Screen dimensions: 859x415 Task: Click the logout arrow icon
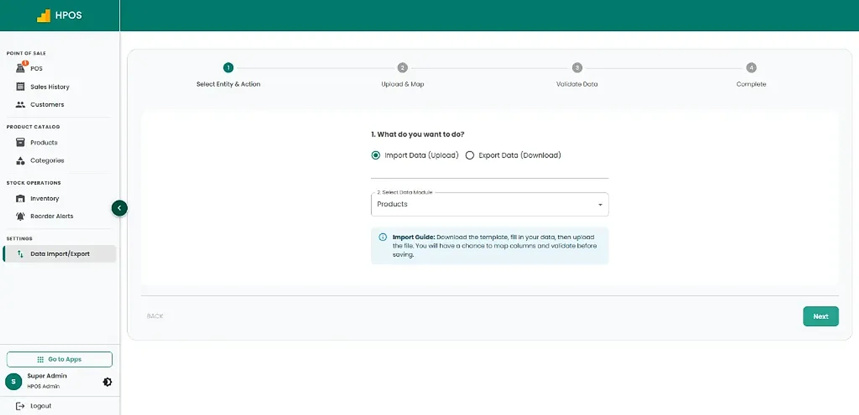point(20,406)
